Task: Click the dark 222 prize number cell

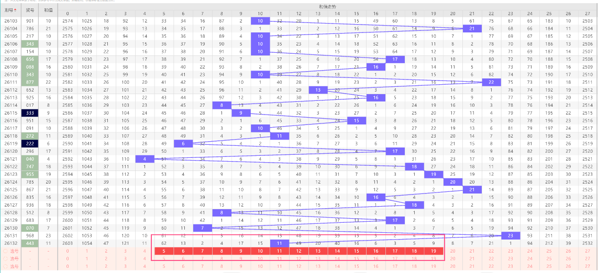Action: [29, 143]
